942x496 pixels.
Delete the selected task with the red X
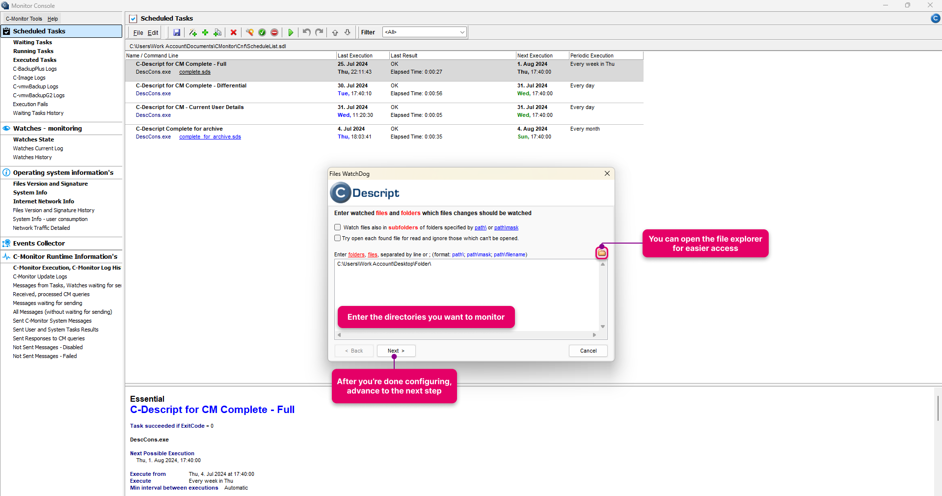pyautogui.click(x=234, y=32)
